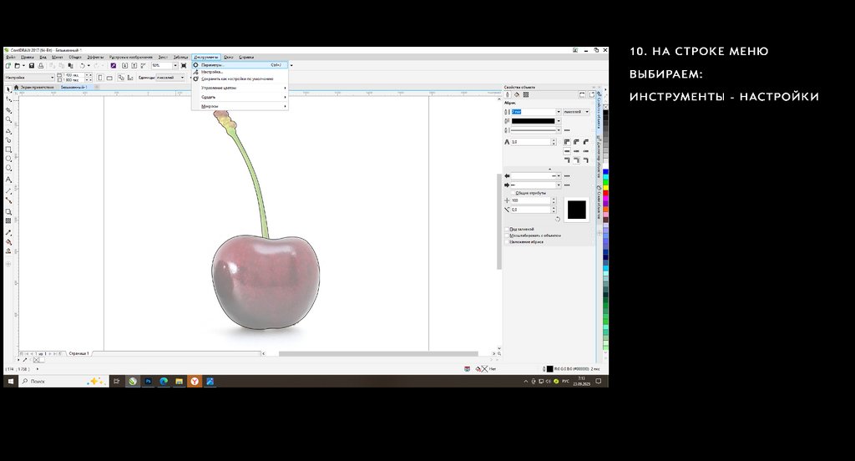855x461 pixels.
Task: Pick blue swatch in color palette
Action: [x=606, y=171]
